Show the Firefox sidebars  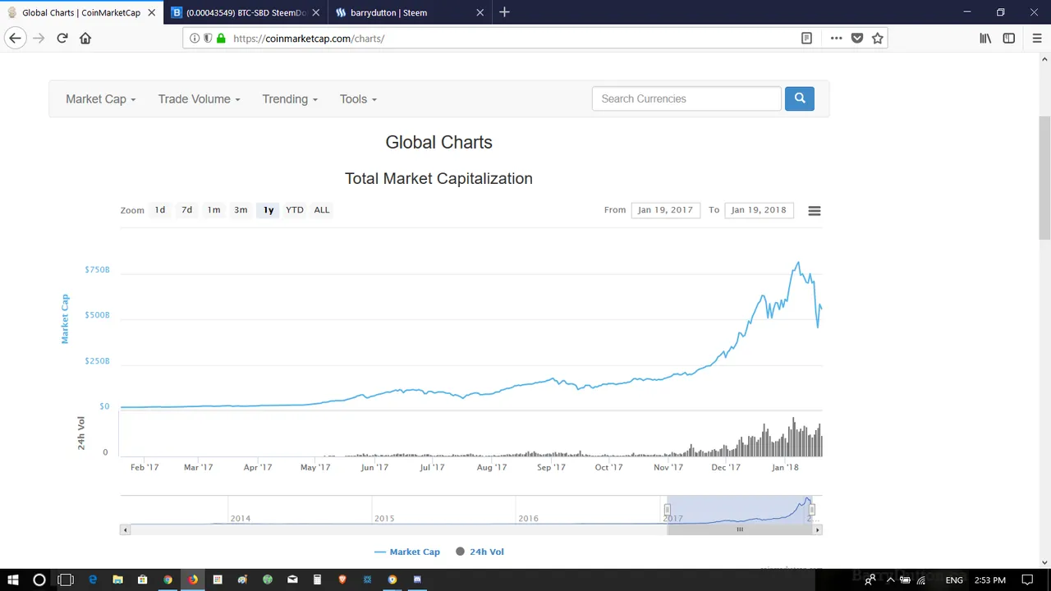(x=1009, y=38)
